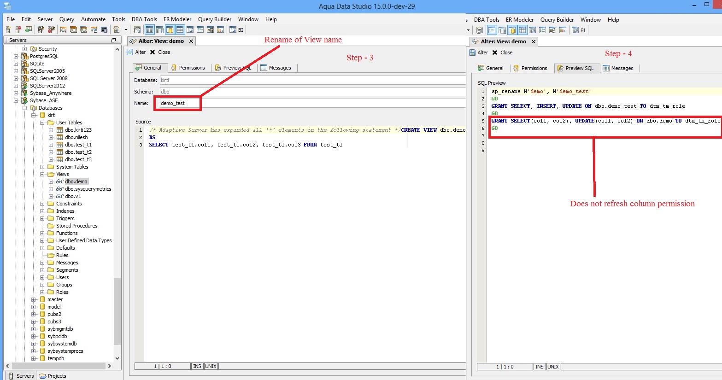Toggle INS mode in the status bar
722x380 pixels.
pyautogui.click(x=197, y=366)
